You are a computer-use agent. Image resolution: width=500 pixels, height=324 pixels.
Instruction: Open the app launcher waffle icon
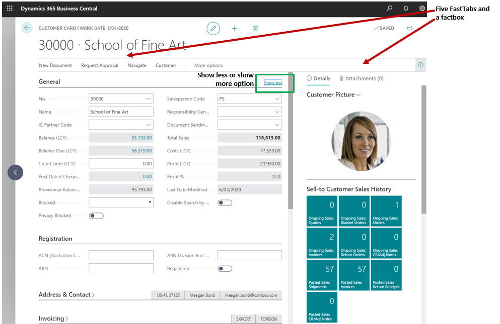pyautogui.click(x=10, y=9)
